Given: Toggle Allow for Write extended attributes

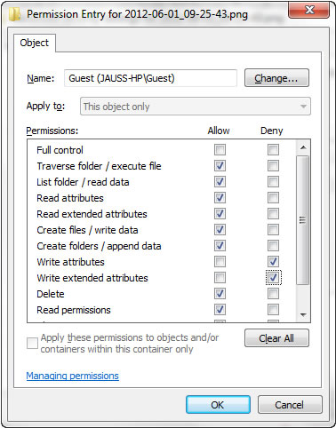Looking at the screenshot, I should [220, 278].
